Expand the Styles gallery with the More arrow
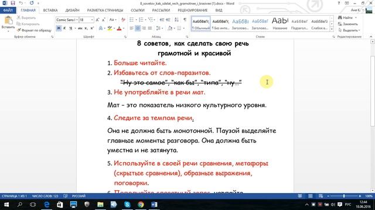375x210 pixels. 332,29
